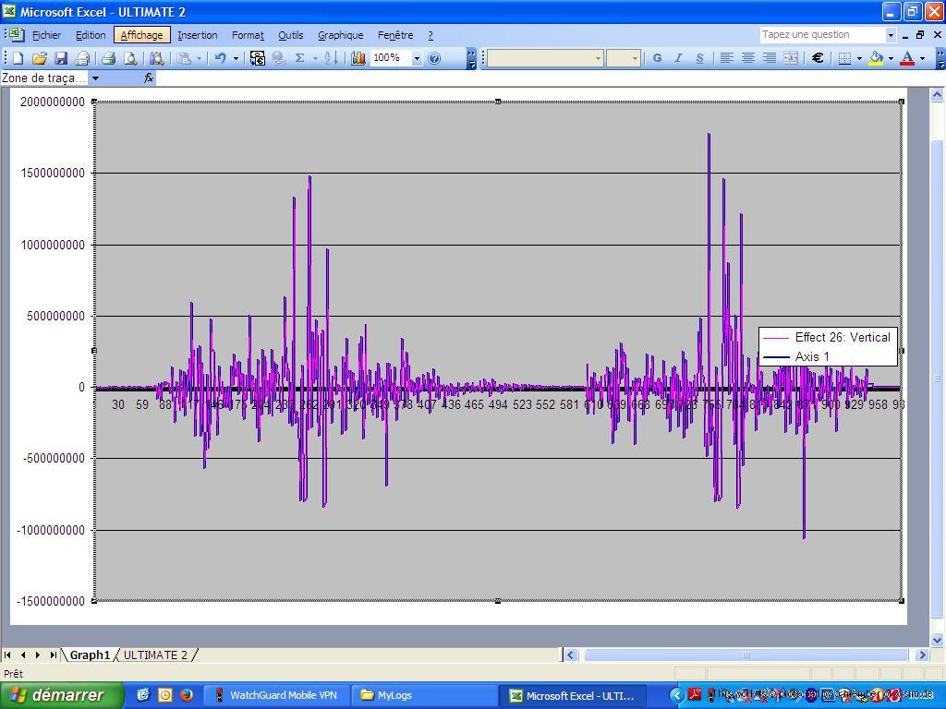Click the Undo arrow icon
The height and width of the screenshot is (709, 946).
[220, 58]
